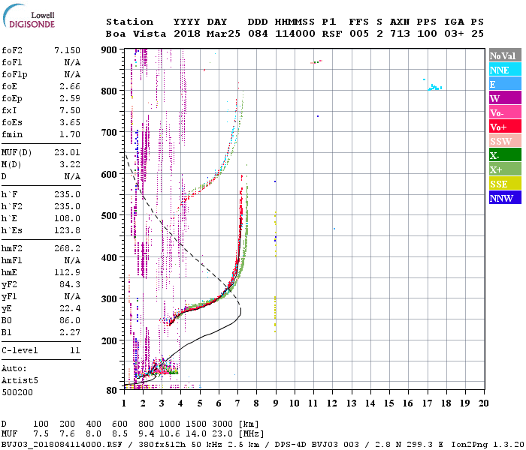Click the Vo- legend swatch
The width and height of the screenshot is (526, 450).
(x=505, y=112)
